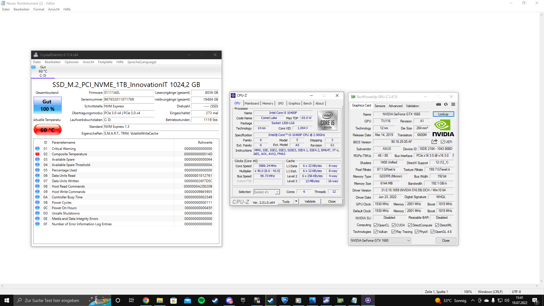544x306 pixels.
Task: Click the Seriennummer field in CrystalDiskInfo
Action: click(x=129, y=99)
